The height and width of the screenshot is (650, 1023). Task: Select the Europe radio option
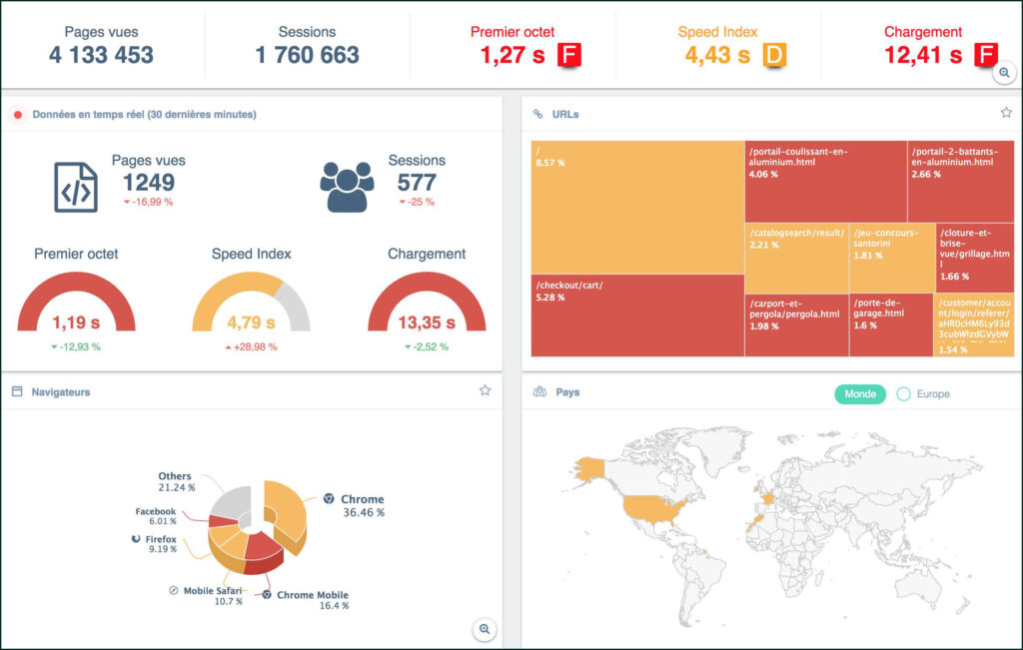(x=904, y=394)
